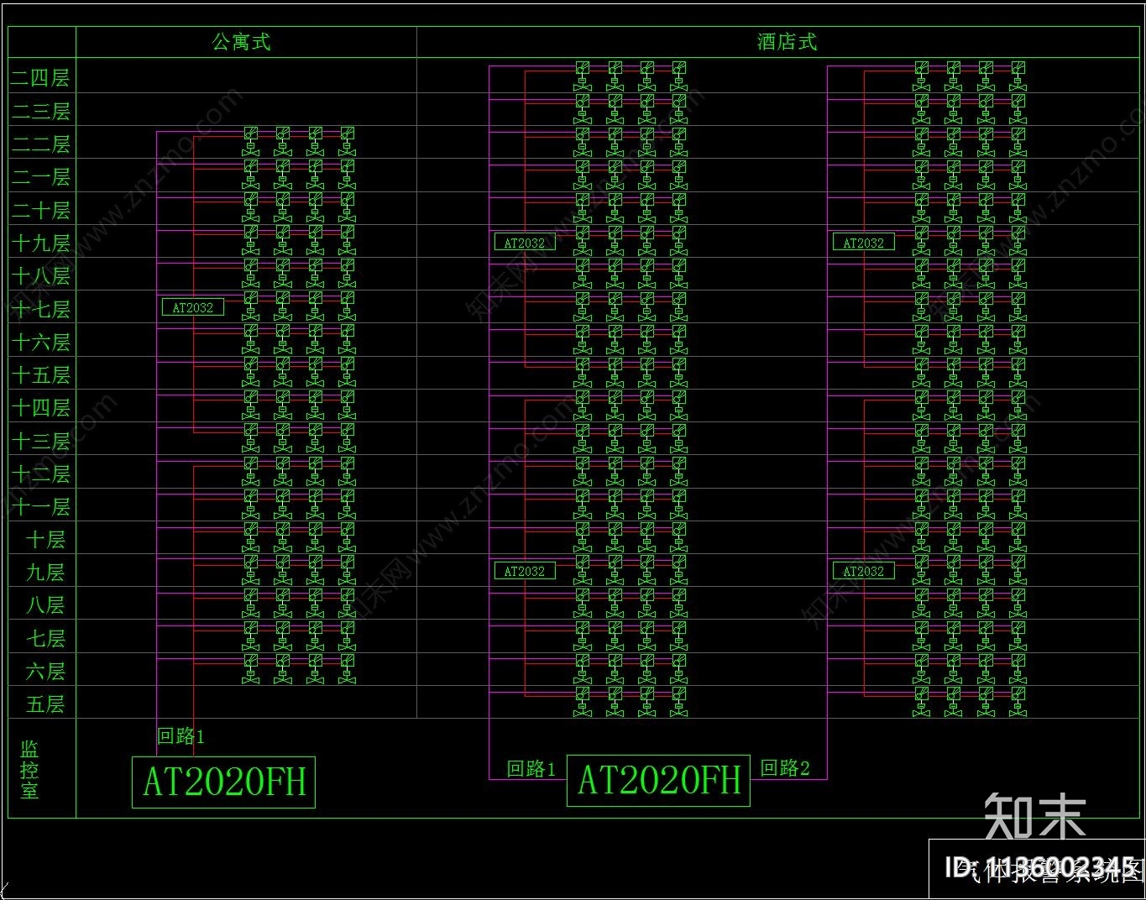Pick the 十九层 floor label
Viewport: 1146px width, 900px height.
[x=40, y=243]
